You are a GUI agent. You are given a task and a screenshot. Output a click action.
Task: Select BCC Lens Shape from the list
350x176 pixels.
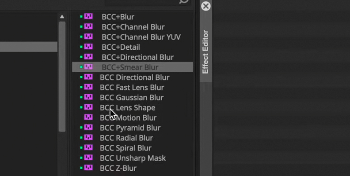[127, 107]
